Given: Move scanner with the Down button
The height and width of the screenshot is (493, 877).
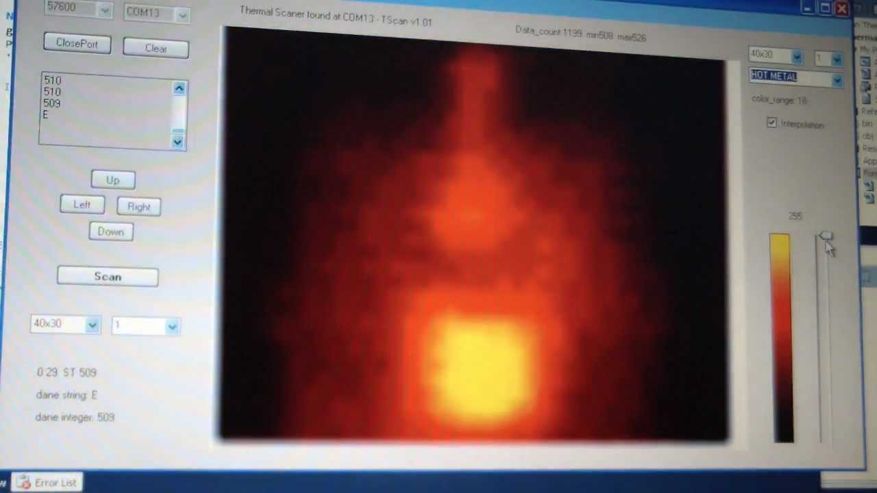Looking at the screenshot, I should pyautogui.click(x=110, y=231).
